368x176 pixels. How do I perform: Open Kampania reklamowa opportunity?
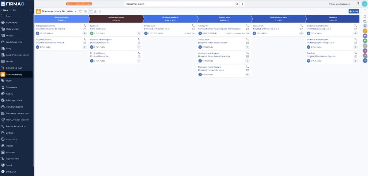pyautogui.click(x=45, y=26)
